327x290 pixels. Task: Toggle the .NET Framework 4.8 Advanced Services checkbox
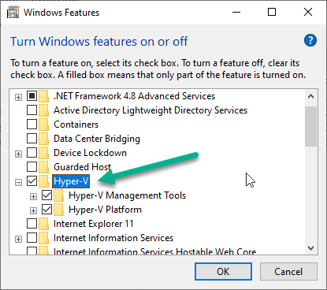32,96
